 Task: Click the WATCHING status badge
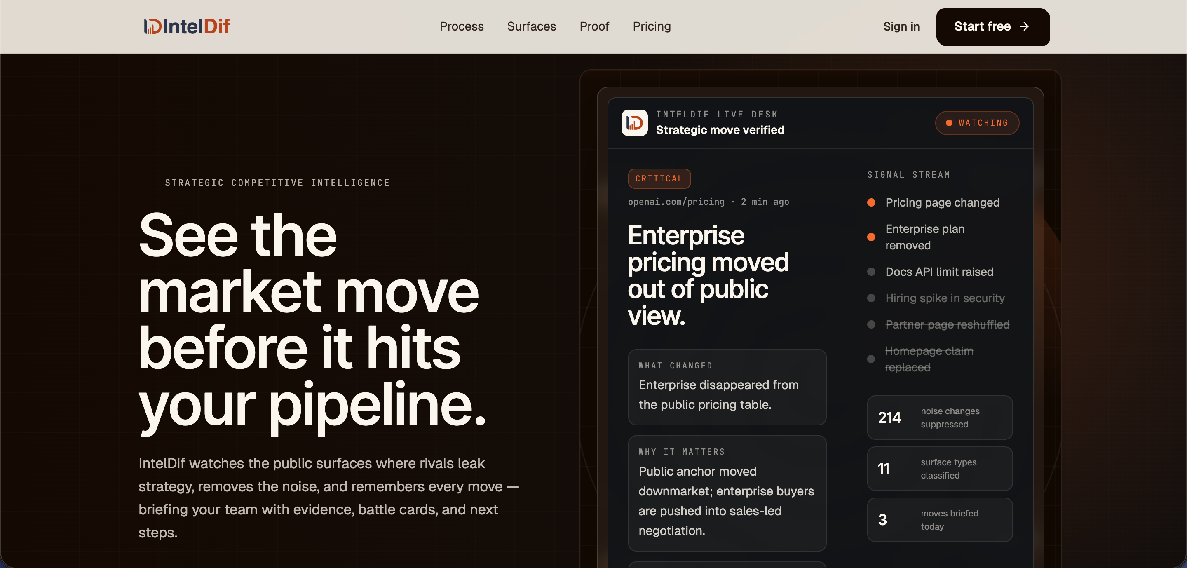[x=976, y=122]
